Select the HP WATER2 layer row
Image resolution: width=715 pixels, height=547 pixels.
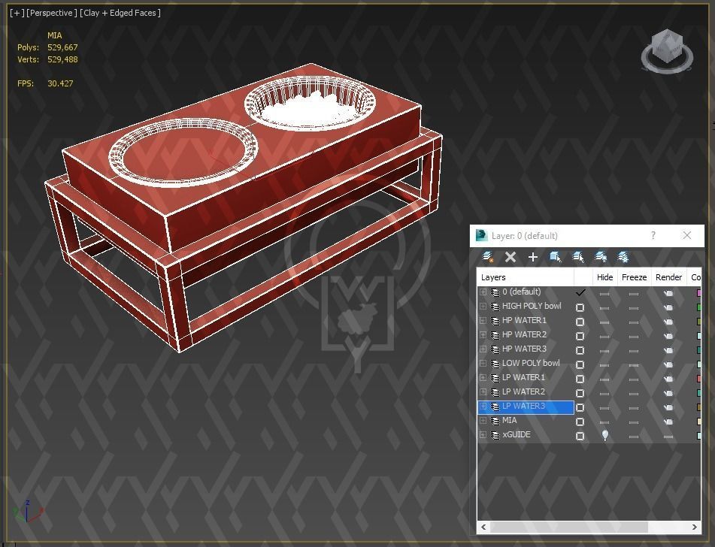click(589, 335)
